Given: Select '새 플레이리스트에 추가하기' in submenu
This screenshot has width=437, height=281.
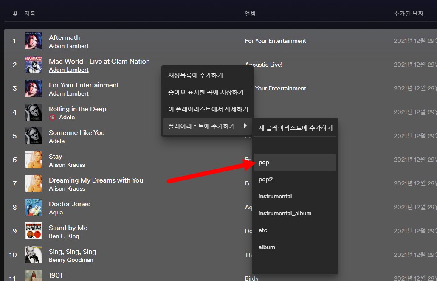Looking at the screenshot, I should pyautogui.click(x=295, y=128).
